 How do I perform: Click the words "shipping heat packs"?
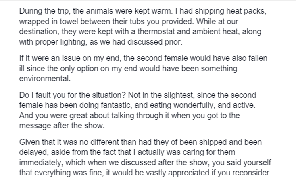[x=230, y=11]
